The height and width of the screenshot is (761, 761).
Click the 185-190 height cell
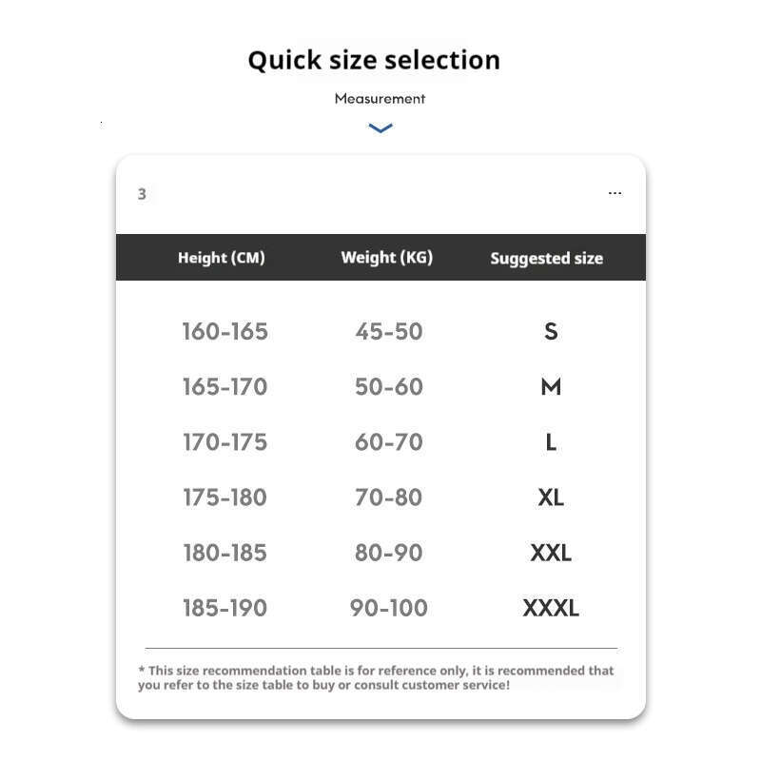tap(225, 608)
